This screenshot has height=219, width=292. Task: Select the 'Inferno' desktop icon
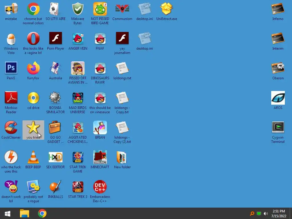(x=278, y=9)
